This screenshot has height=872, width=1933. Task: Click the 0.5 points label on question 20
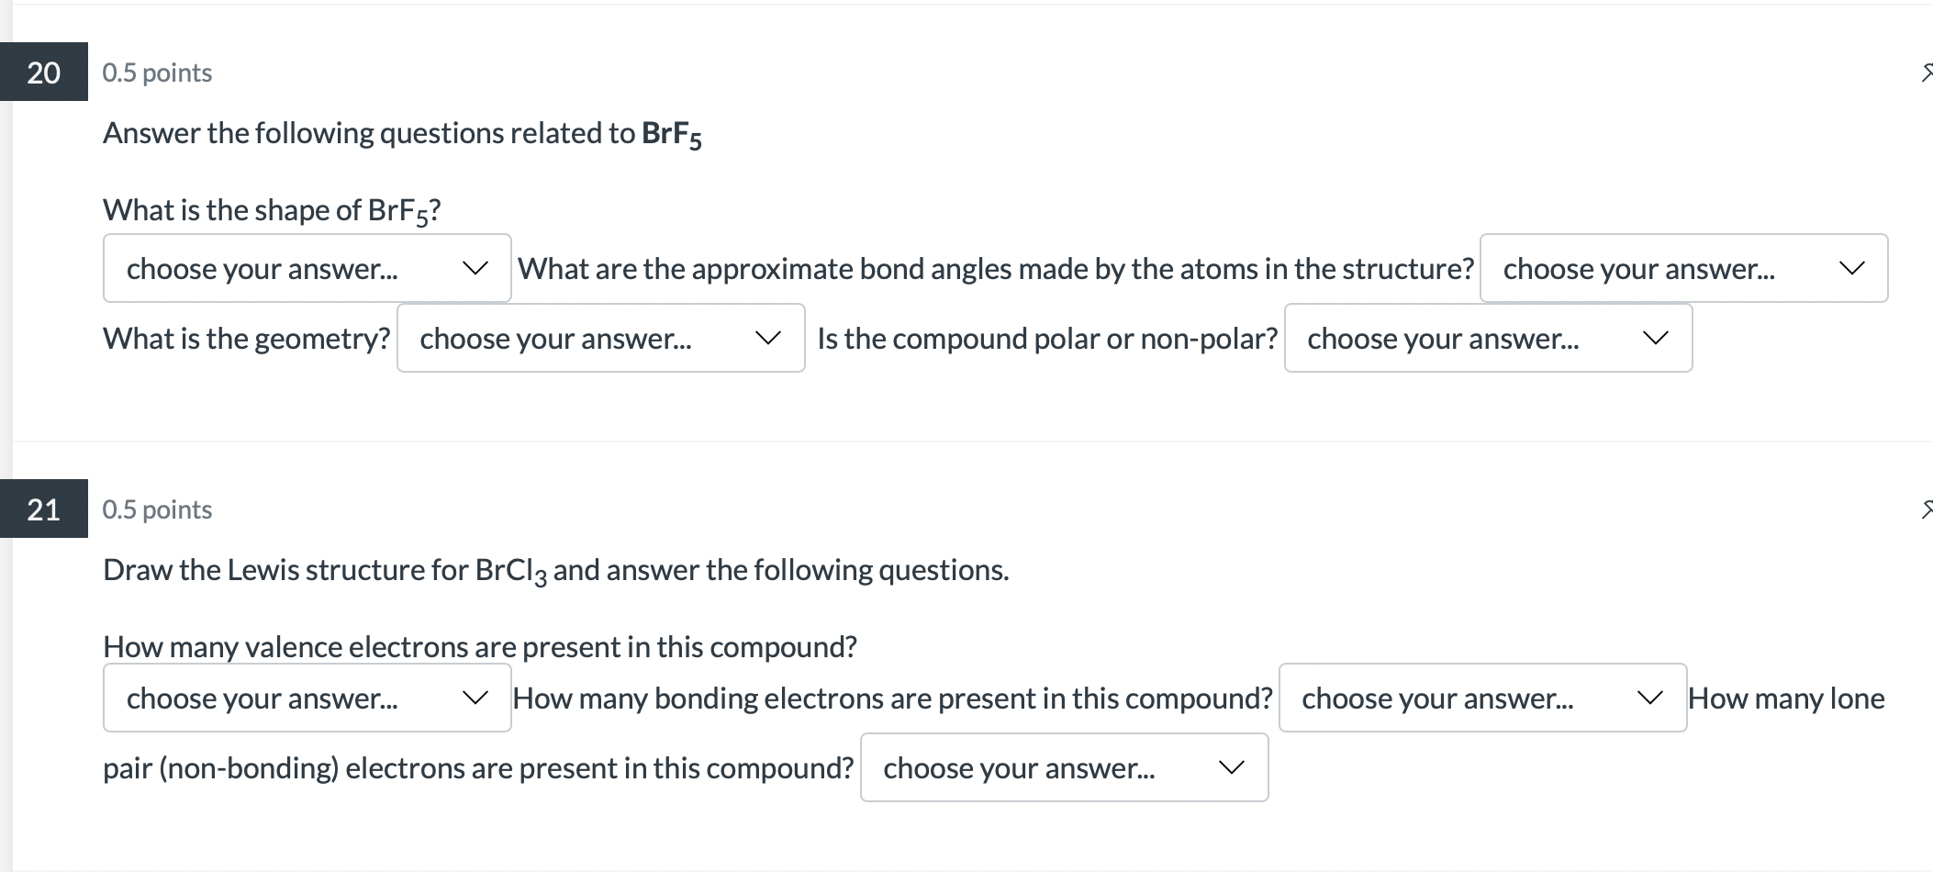click(x=157, y=73)
